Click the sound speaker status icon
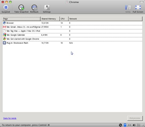 [134, 125]
